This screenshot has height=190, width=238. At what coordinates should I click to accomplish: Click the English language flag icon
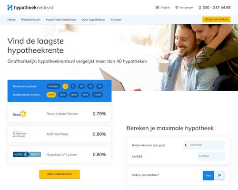(x=157, y=8)
